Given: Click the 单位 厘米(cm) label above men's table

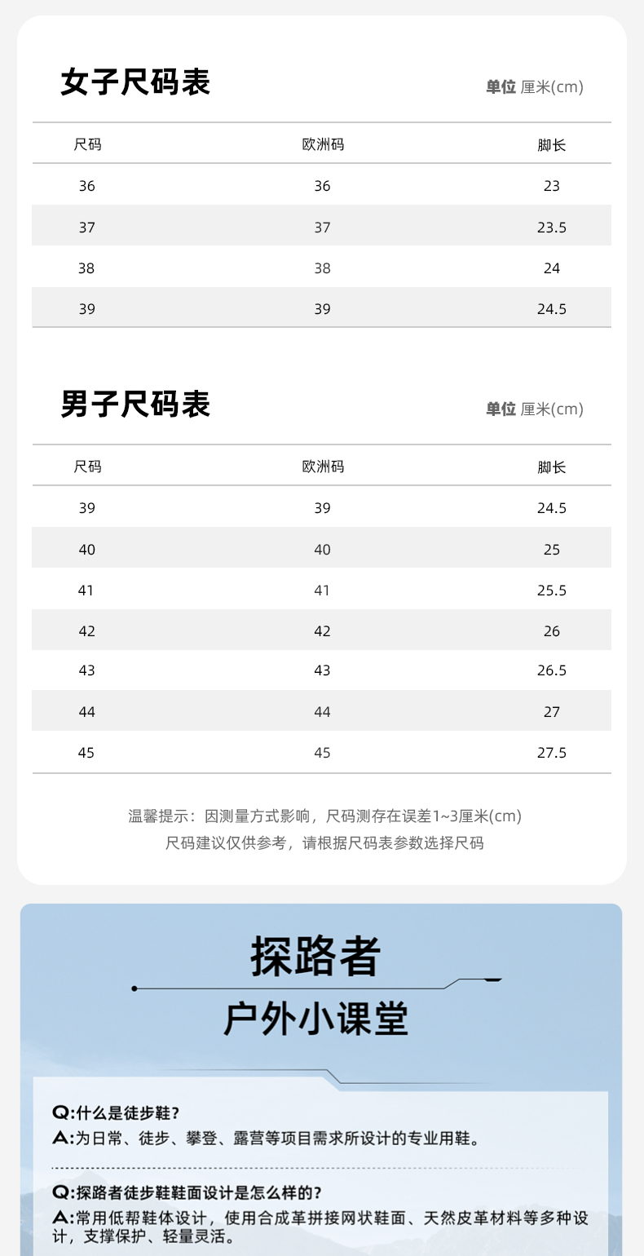Looking at the screenshot, I should tap(535, 409).
